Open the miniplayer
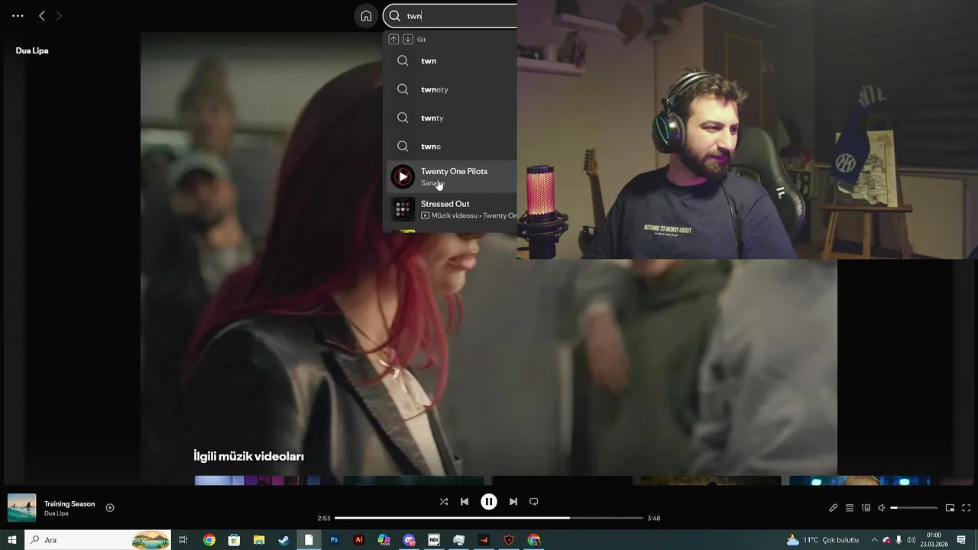This screenshot has width=978, height=550. point(950,508)
